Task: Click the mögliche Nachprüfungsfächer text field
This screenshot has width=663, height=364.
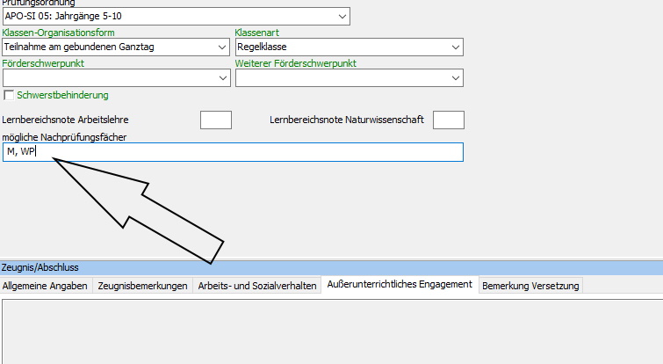Action: 233,152
